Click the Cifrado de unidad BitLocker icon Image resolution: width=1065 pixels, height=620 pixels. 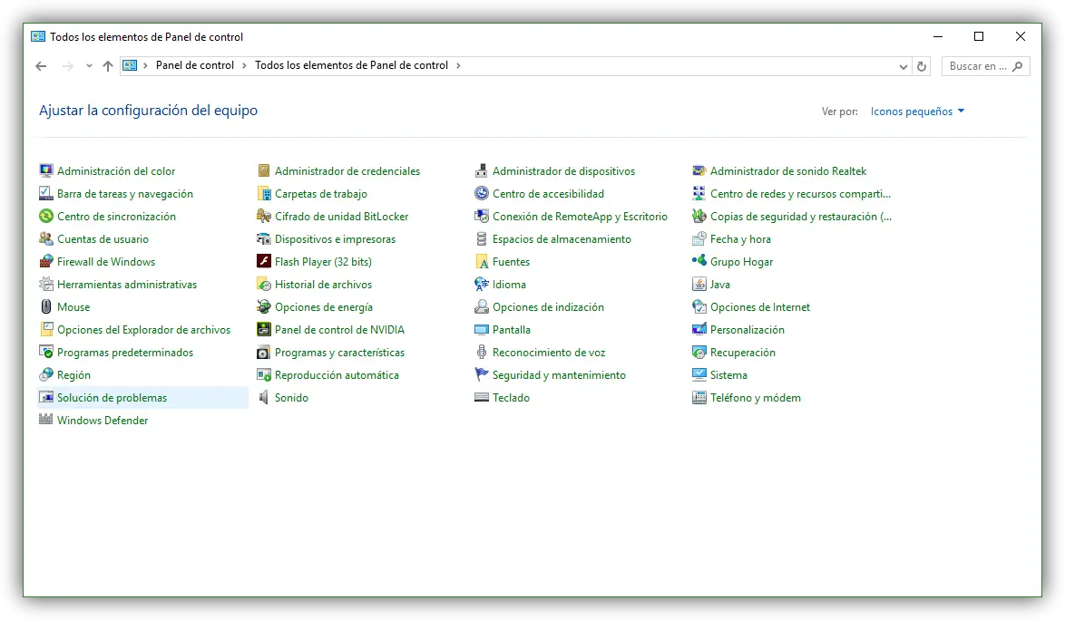tap(264, 216)
